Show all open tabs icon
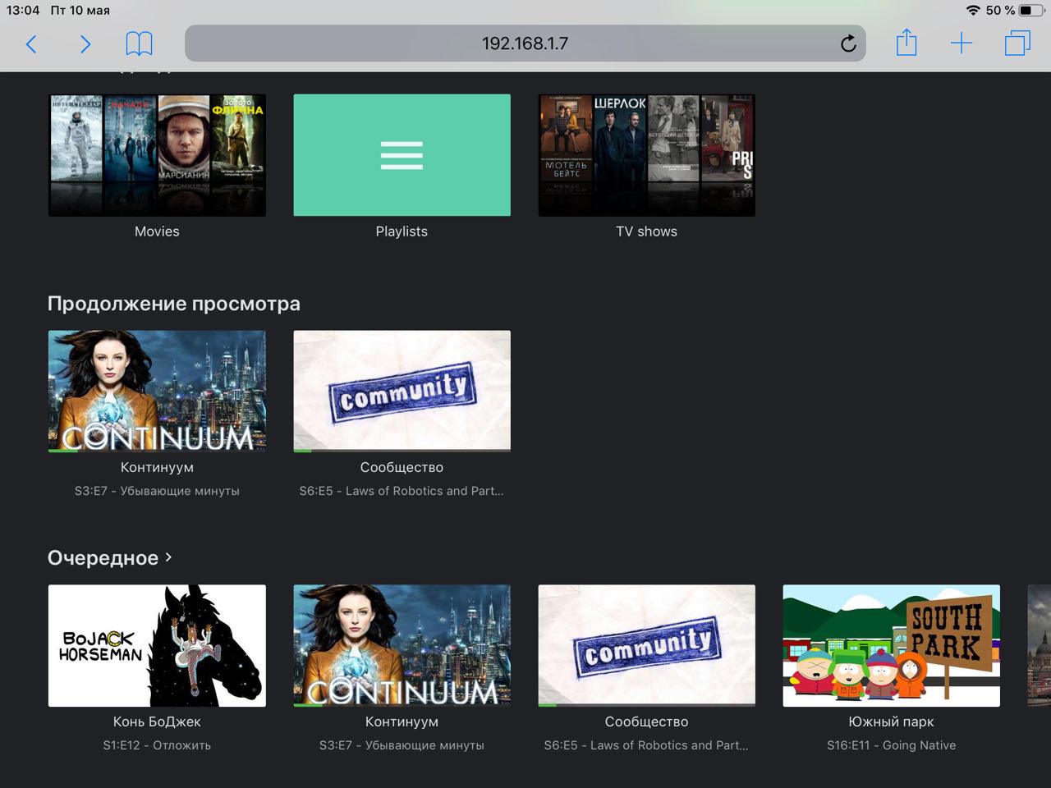The width and height of the screenshot is (1051, 788). tap(1017, 44)
